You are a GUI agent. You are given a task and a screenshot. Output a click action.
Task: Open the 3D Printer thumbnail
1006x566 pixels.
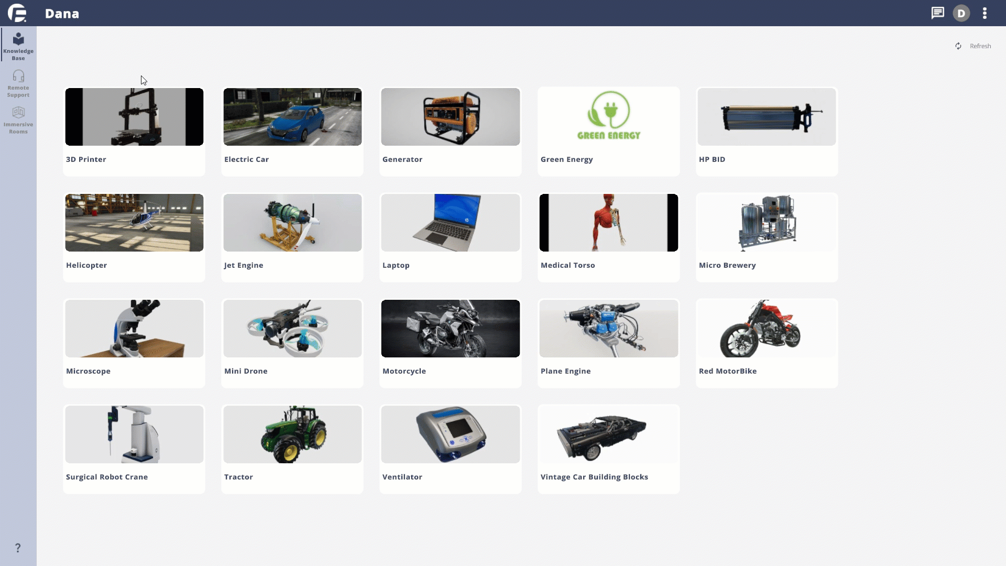tap(134, 117)
